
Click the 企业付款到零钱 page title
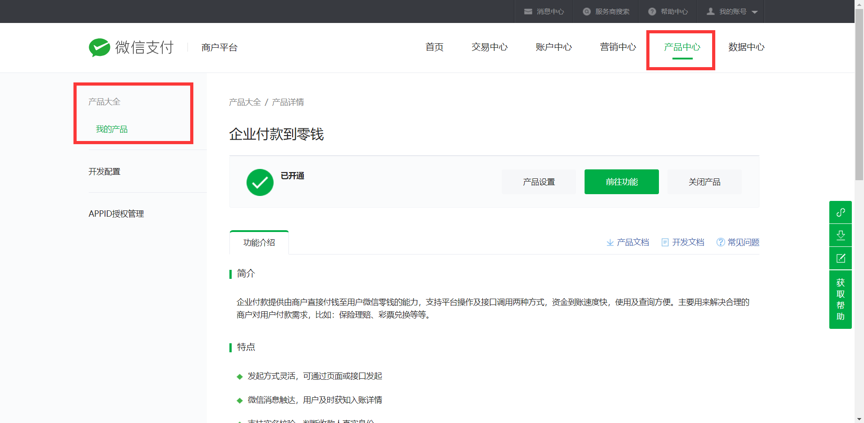276,134
